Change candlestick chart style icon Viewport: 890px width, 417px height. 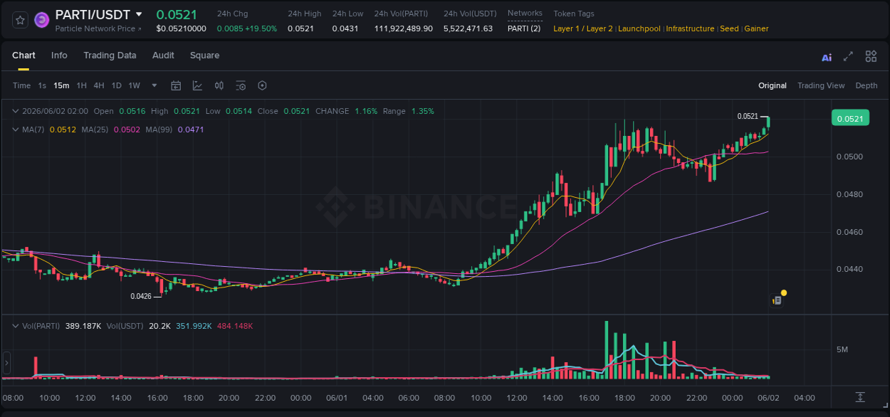(x=219, y=85)
